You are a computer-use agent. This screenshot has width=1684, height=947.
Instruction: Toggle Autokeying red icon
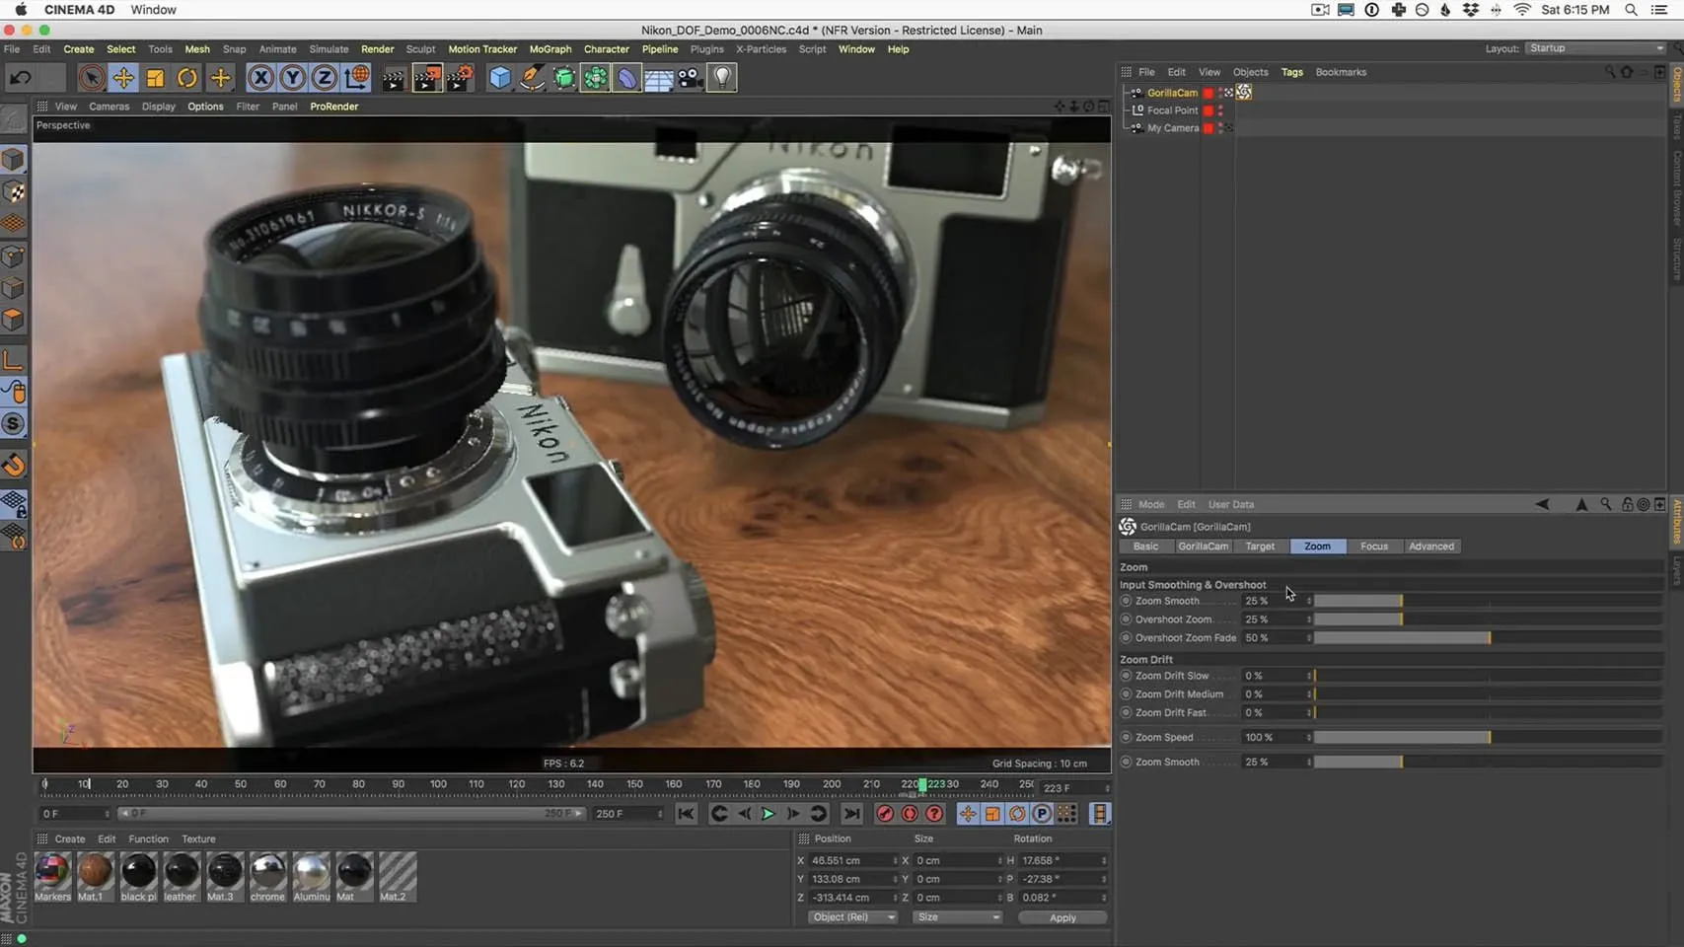(x=910, y=814)
